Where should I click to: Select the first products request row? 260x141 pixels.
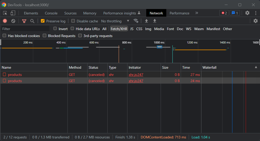[x=130, y=75]
